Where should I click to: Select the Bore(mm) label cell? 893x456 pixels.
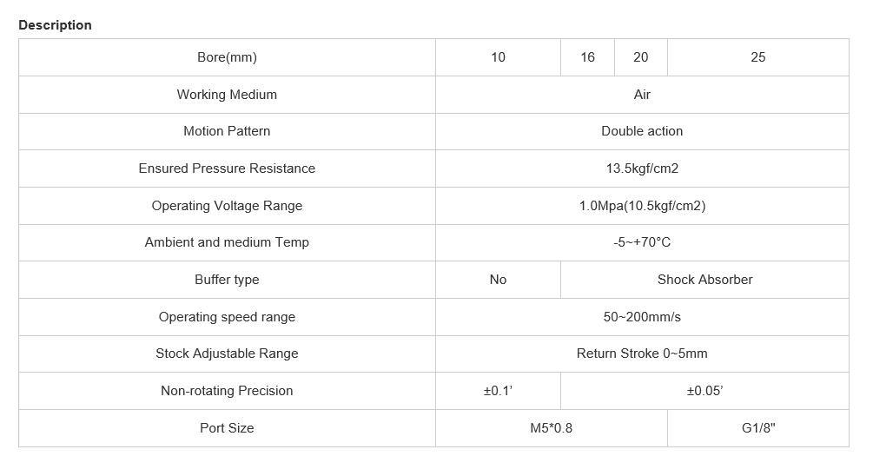227,57
